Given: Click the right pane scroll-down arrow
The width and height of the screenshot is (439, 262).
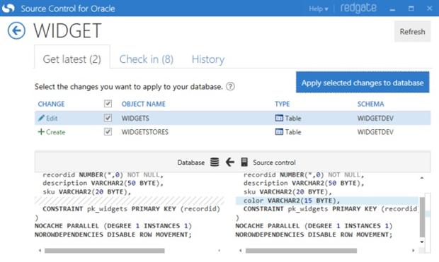Looking at the screenshot, I should (422, 242).
